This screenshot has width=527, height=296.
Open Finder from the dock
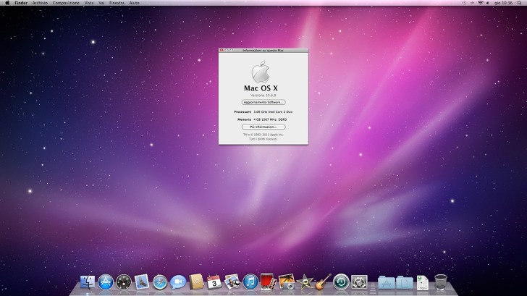88,282
